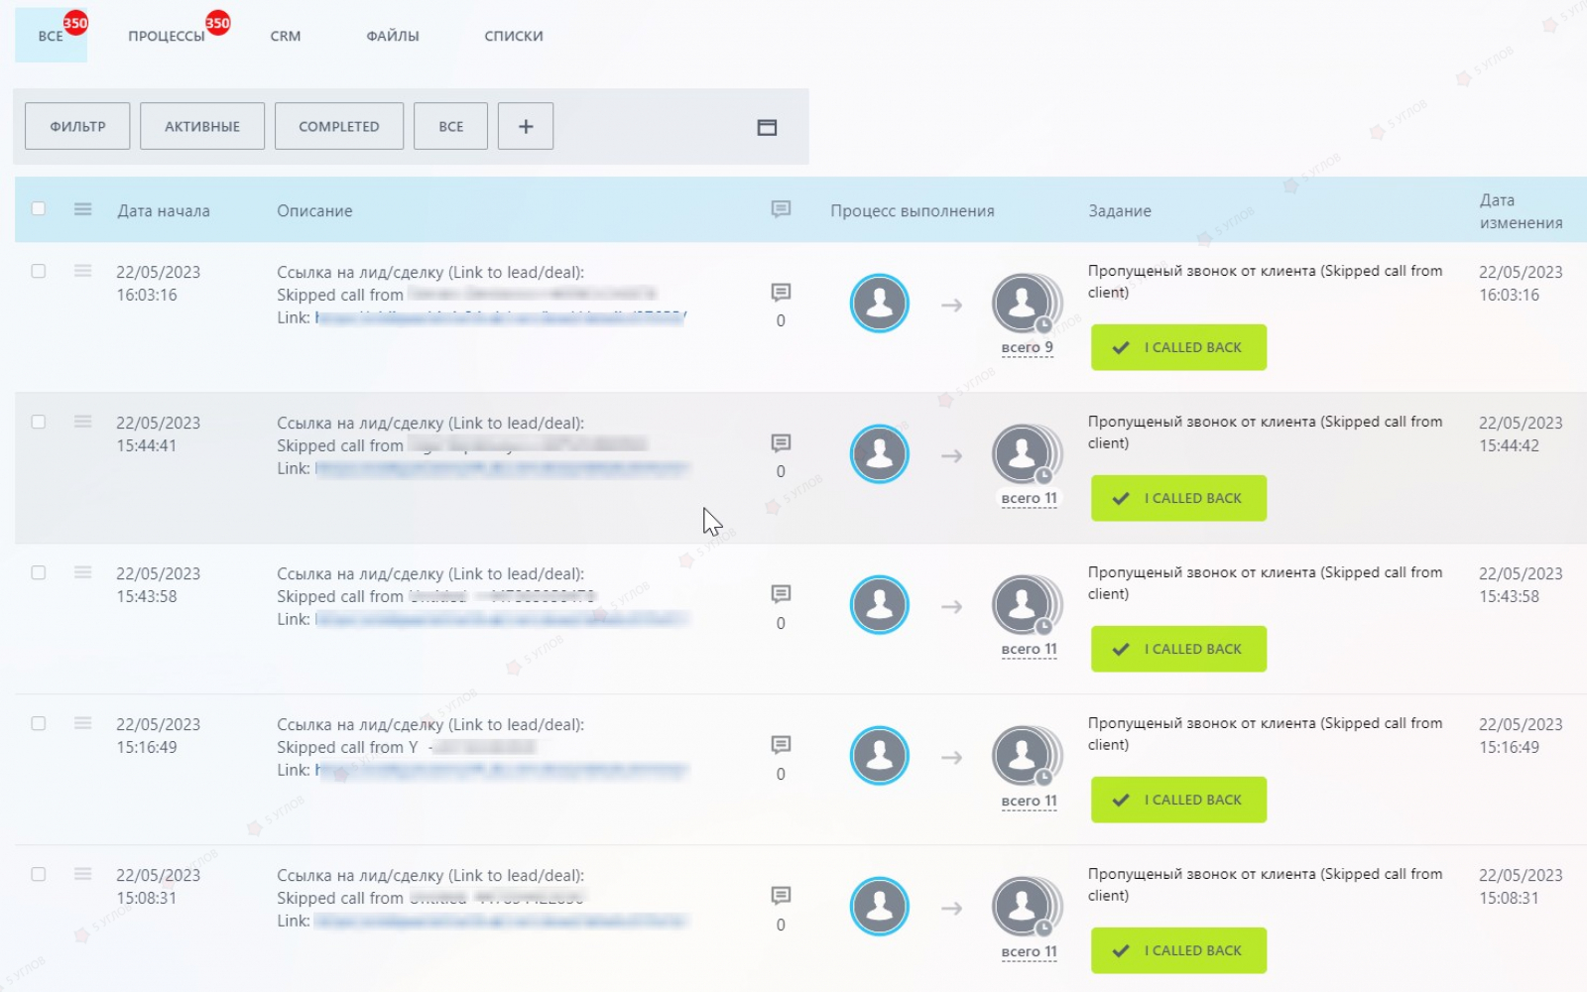The width and height of the screenshot is (1587, 992).
Task: Open row menu icon for the 15:43:58 task
Action: 83,572
